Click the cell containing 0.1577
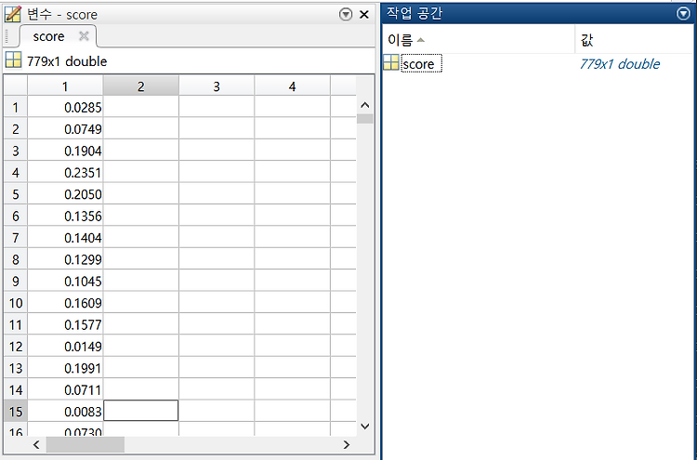Viewport: 697px width, 460px height. click(x=65, y=325)
